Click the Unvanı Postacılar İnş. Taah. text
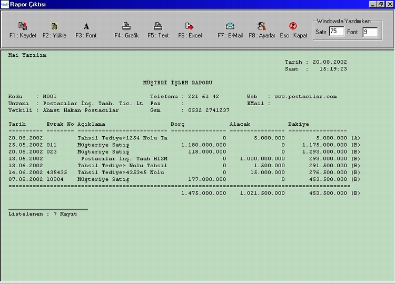395x284 pixels. [93, 104]
